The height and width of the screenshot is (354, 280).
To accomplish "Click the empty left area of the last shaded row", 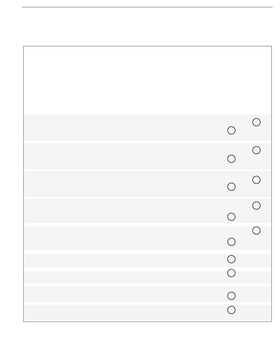I will tap(118, 313).
